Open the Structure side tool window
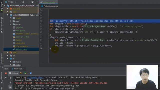160x90 pixels. pos(2,78)
